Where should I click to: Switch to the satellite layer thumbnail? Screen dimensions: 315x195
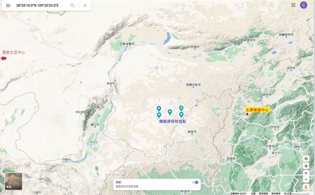[13, 182]
